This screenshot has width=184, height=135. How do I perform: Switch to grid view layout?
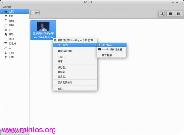coord(179,14)
